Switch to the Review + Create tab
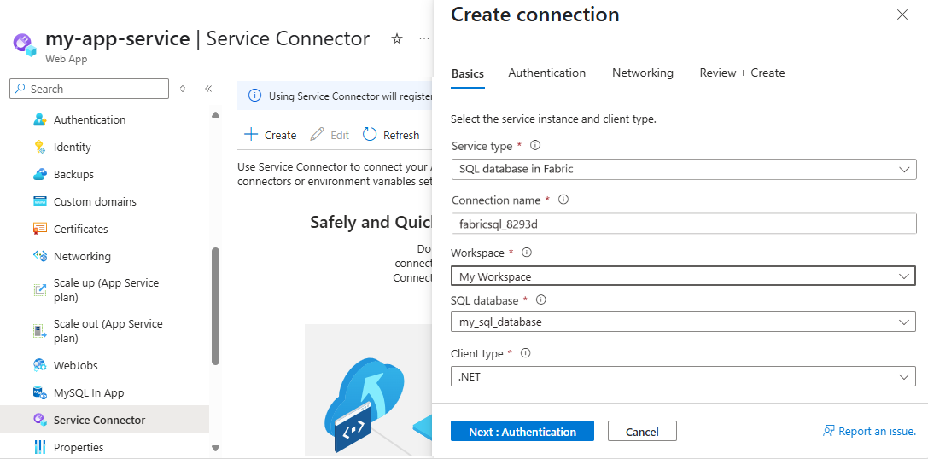This screenshot has height=459, width=928. pos(742,73)
